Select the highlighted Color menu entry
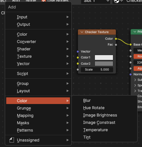 pyautogui.click(x=38, y=101)
